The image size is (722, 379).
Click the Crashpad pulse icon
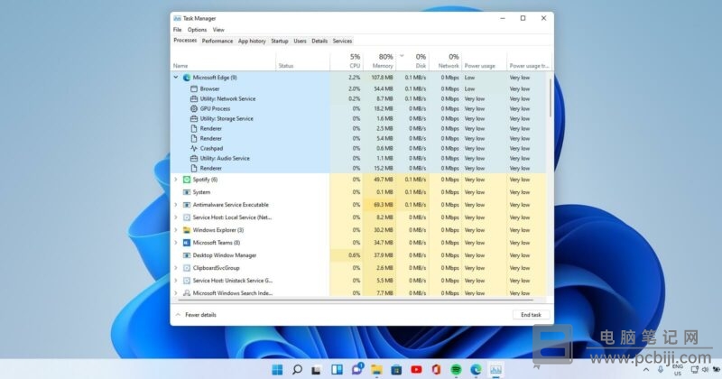point(194,148)
